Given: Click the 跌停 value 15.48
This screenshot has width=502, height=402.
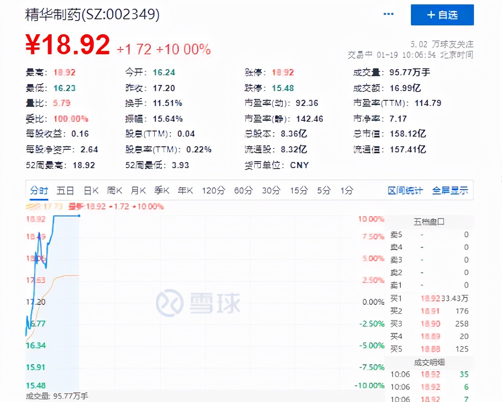Looking at the screenshot, I should [283, 88].
